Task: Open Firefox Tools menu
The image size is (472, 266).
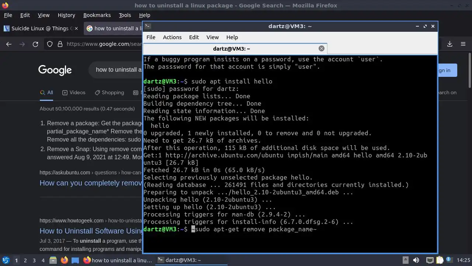Action: pyautogui.click(x=125, y=15)
